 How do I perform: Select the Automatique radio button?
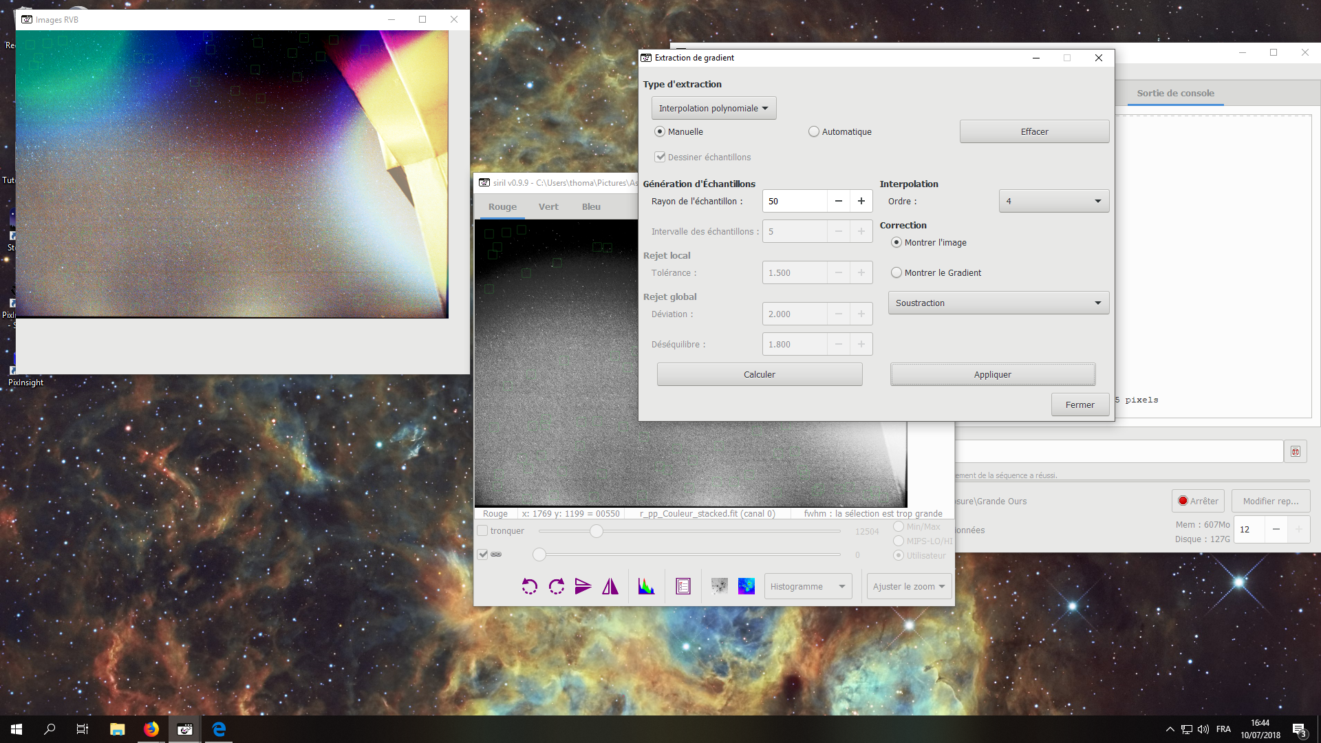[x=814, y=131]
